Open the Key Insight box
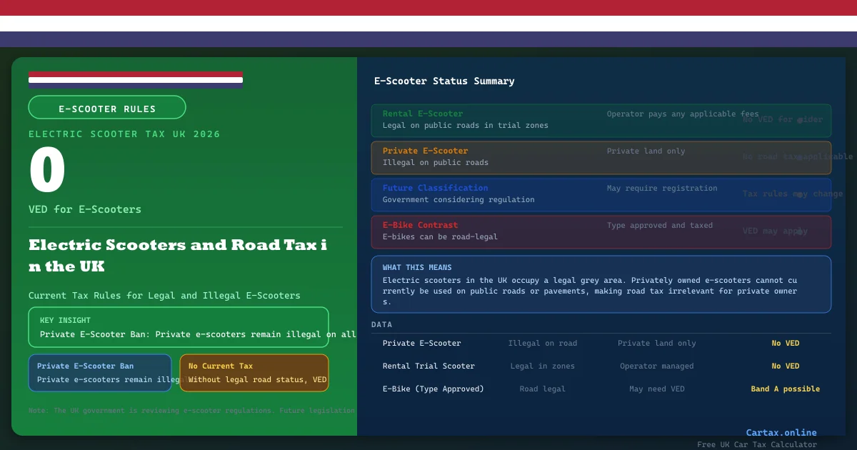Image resolution: width=857 pixels, height=450 pixels. tap(179, 327)
